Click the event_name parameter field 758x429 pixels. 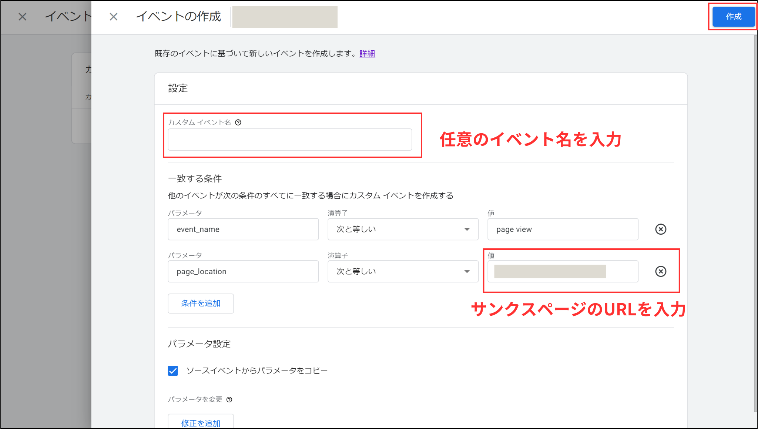243,229
